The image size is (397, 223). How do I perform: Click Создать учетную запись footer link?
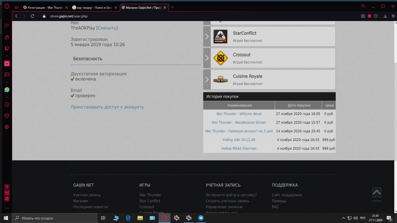pos(227,201)
